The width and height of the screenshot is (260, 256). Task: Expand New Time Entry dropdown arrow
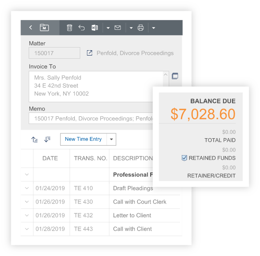[x=112, y=140]
